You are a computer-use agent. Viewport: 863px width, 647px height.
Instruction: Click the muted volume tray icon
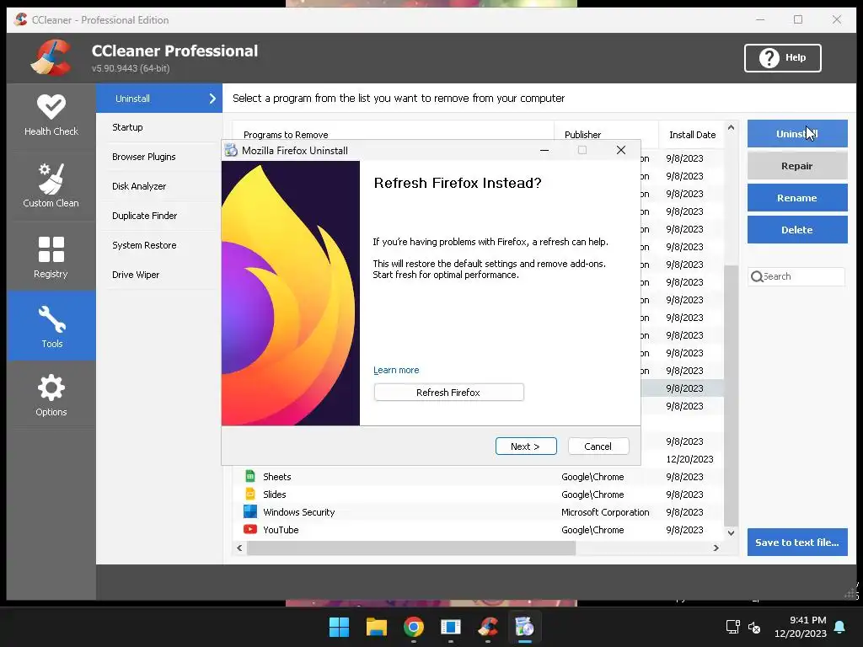[x=754, y=627]
